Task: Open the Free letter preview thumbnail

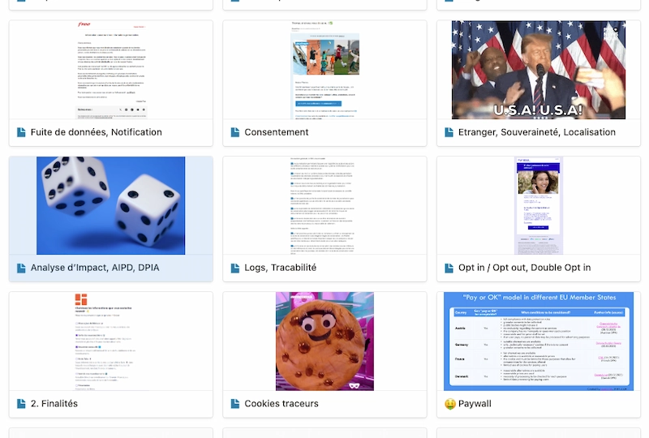Action: coord(110,70)
